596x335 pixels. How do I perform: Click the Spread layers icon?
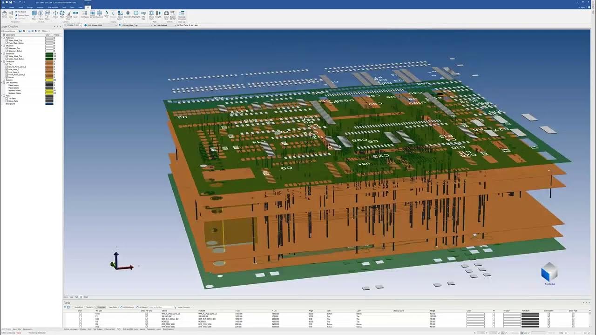coord(92,14)
